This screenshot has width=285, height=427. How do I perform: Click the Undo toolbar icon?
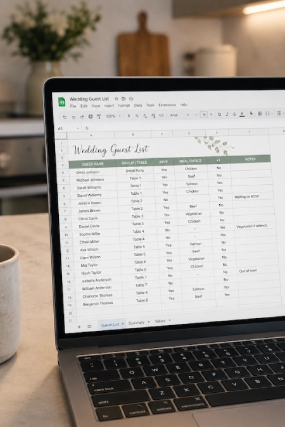tap(65, 117)
